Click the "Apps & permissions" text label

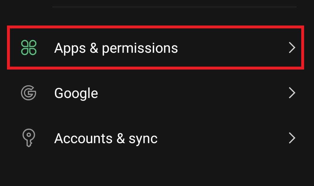click(116, 48)
